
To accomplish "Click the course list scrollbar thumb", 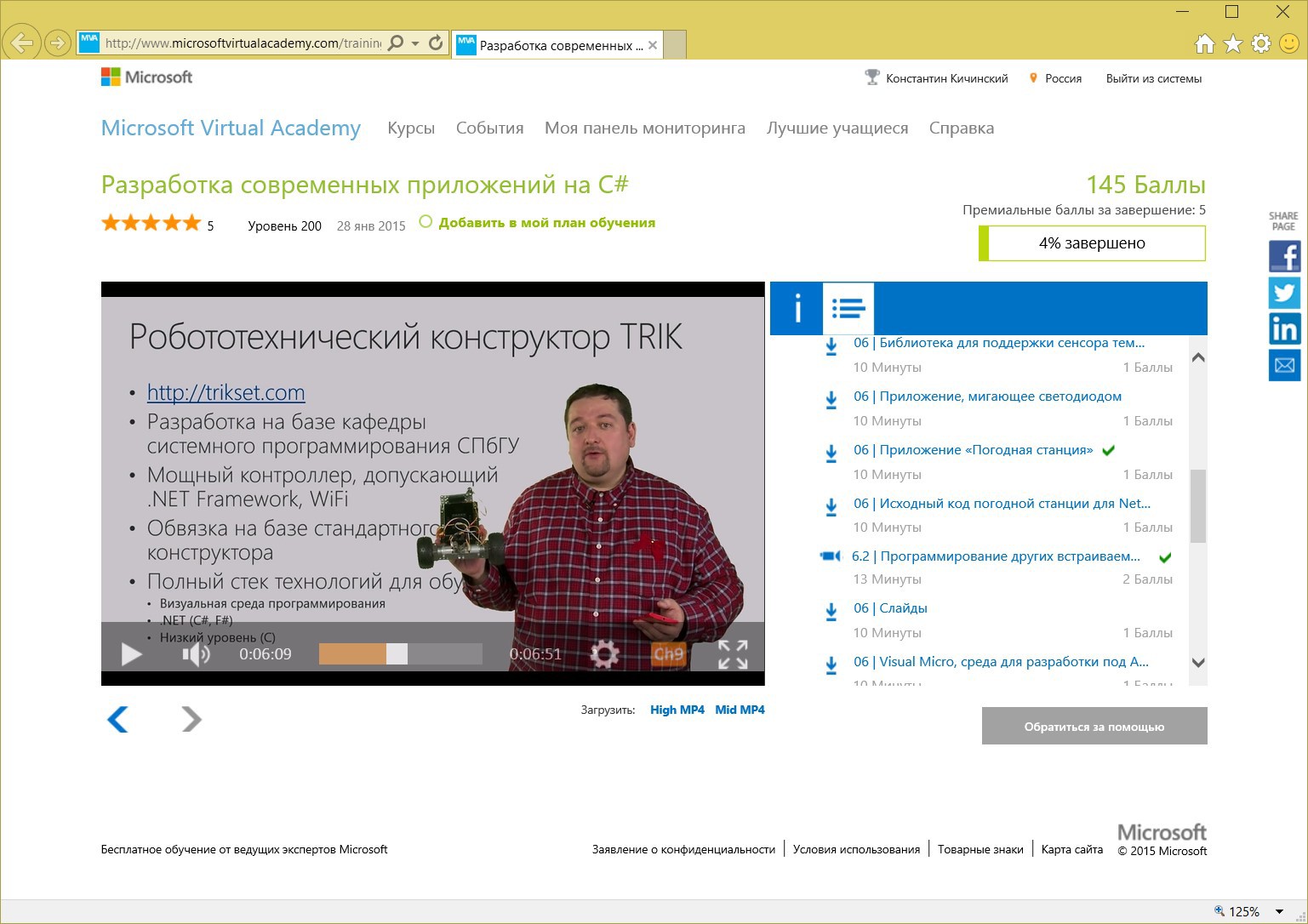I will [1197, 505].
